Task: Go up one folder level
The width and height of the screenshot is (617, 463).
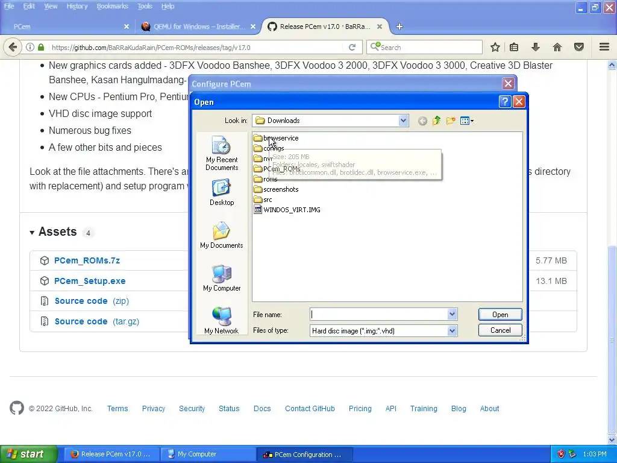Action: pyautogui.click(x=436, y=121)
